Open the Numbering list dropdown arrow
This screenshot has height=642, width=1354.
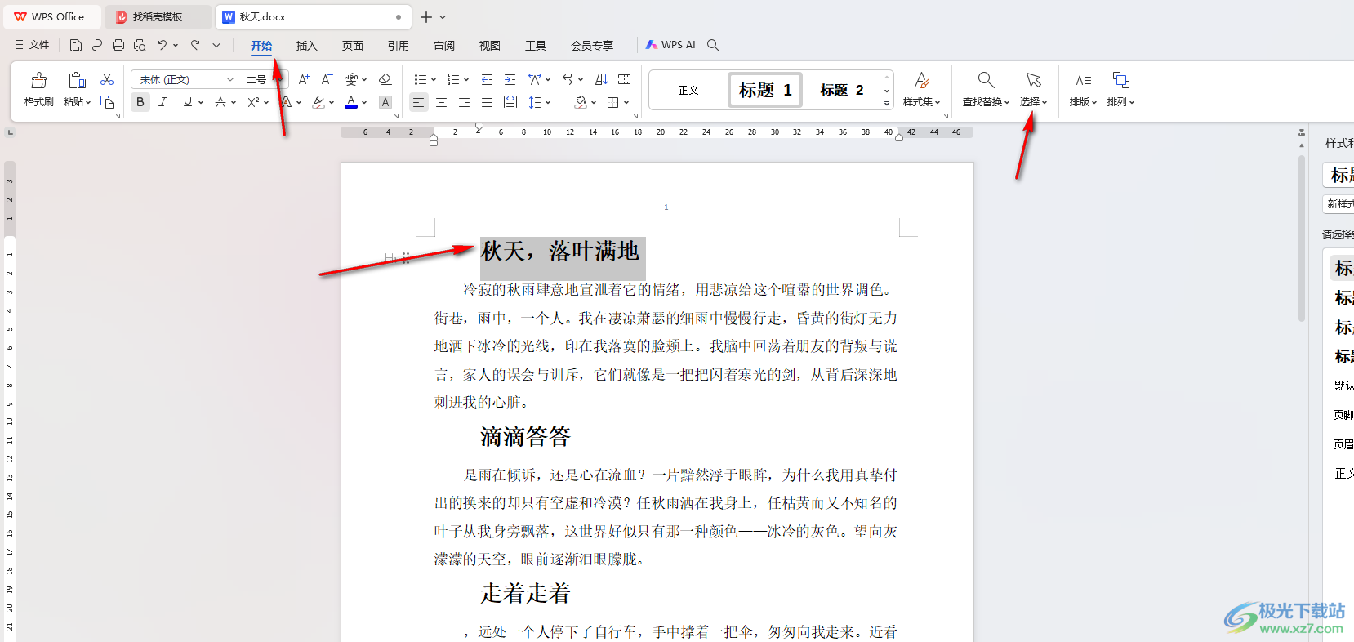point(466,80)
